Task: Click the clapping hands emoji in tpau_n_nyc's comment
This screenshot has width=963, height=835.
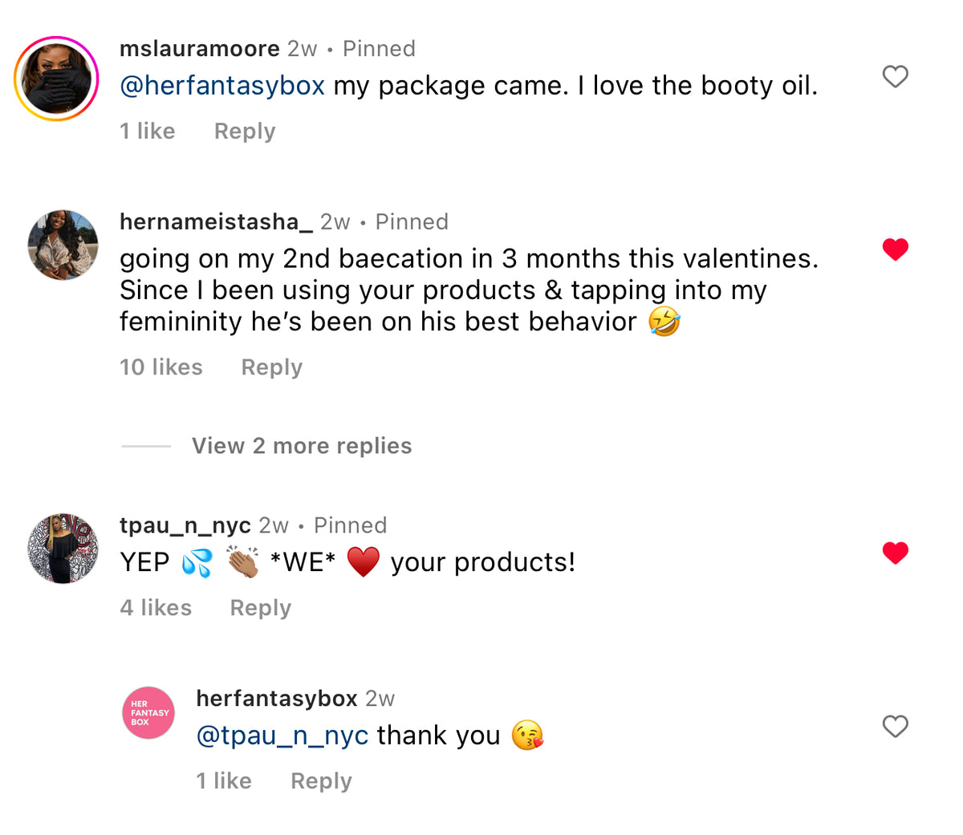Action: pyautogui.click(x=242, y=561)
